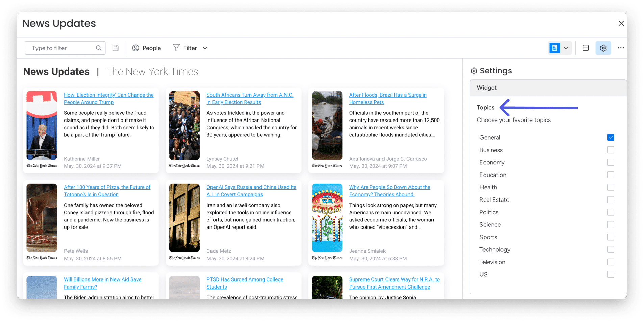Click the Type to filter input field

pos(65,48)
